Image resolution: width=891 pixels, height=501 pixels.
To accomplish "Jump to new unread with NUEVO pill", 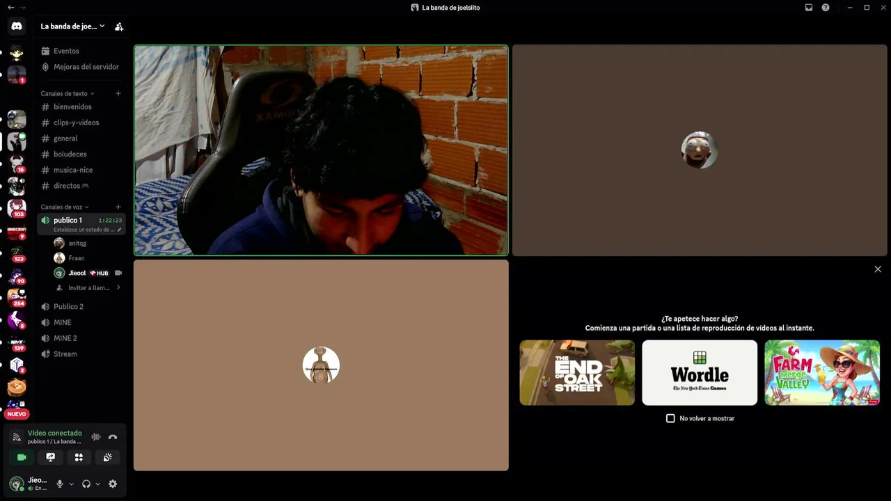I will (x=17, y=414).
